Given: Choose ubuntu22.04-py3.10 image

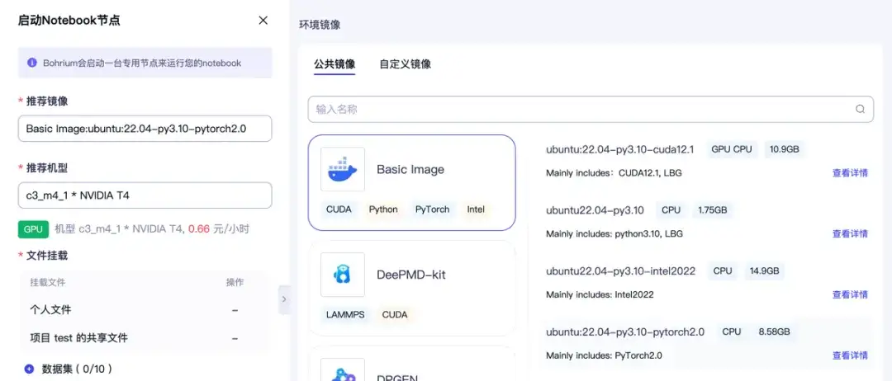Looking at the screenshot, I should (x=595, y=210).
